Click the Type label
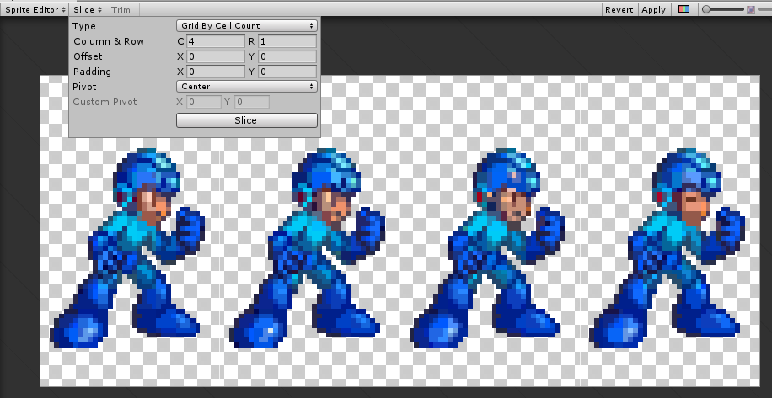The width and height of the screenshot is (772, 398). click(84, 27)
